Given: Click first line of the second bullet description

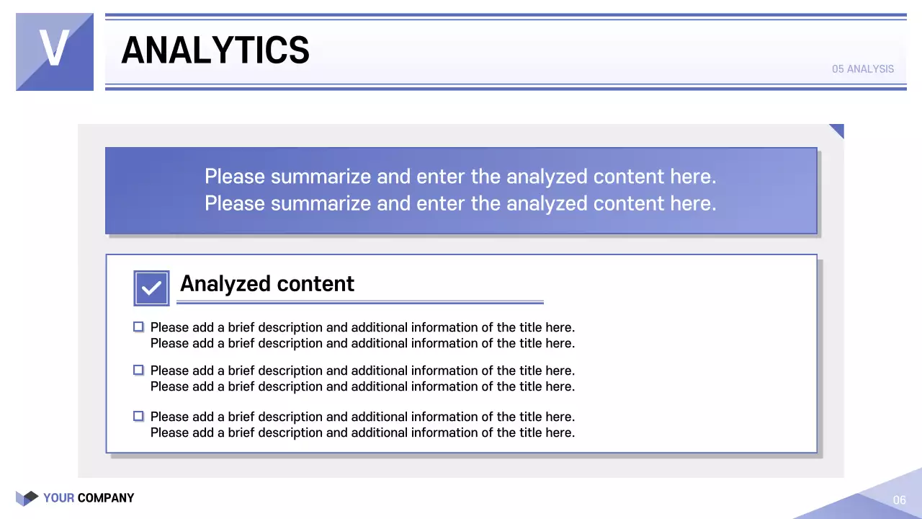Looking at the screenshot, I should [362, 371].
